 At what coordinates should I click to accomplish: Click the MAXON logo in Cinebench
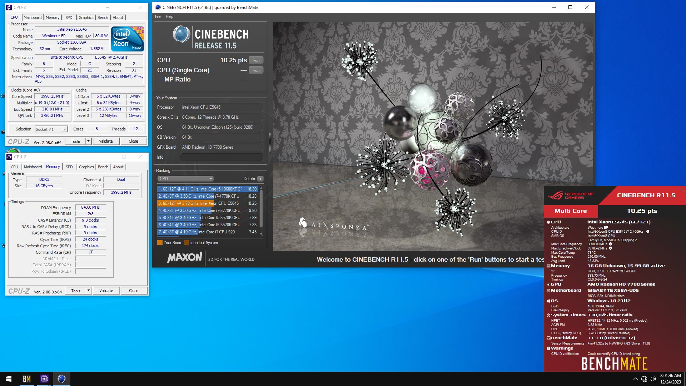(185, 257)
